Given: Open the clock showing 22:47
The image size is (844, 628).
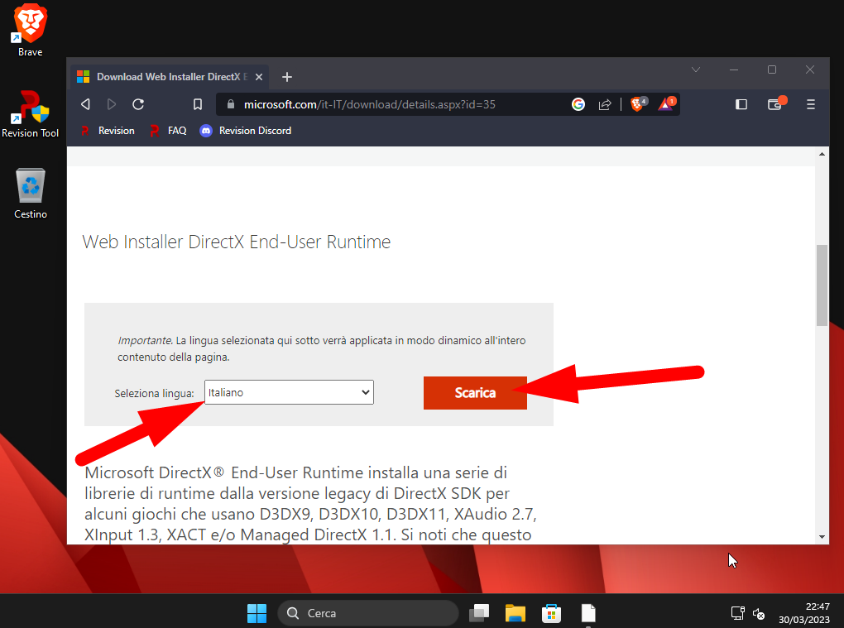Looking at the screenshot, I should tap(804, 613).
